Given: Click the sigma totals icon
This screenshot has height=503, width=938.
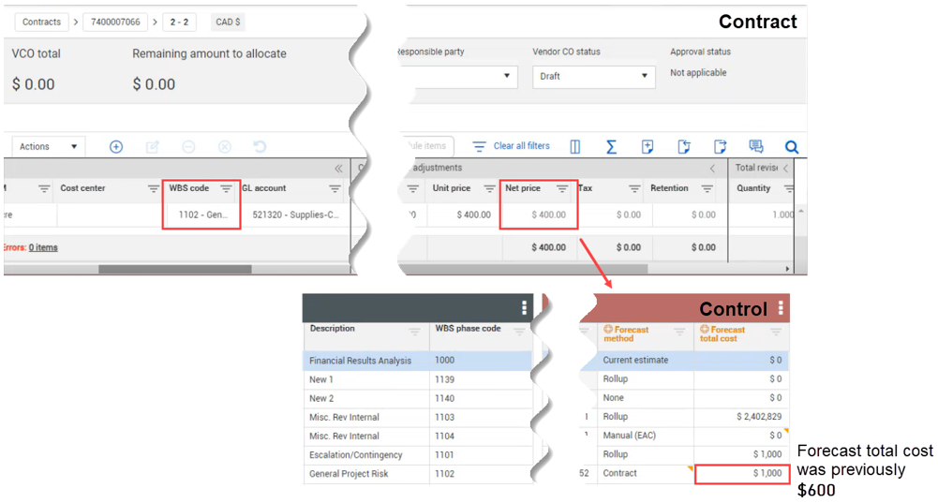Looking at the screenshot, I should point(611,147).
